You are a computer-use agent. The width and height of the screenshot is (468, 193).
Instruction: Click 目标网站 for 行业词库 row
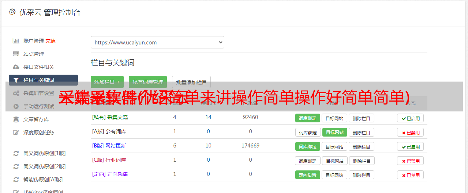coord(334,161)
